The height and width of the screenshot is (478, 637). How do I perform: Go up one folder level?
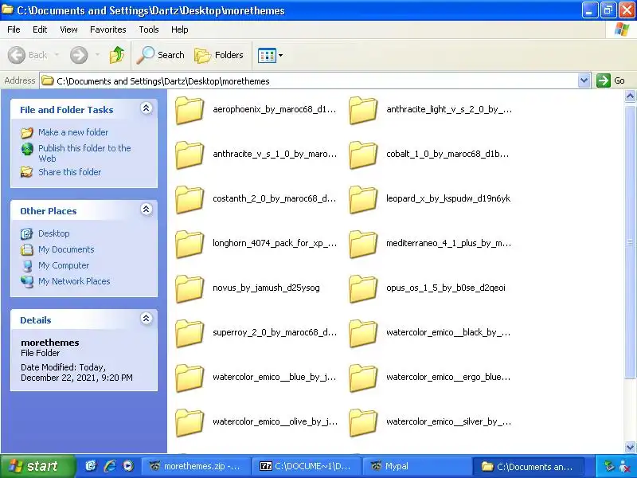coord(117,55)
